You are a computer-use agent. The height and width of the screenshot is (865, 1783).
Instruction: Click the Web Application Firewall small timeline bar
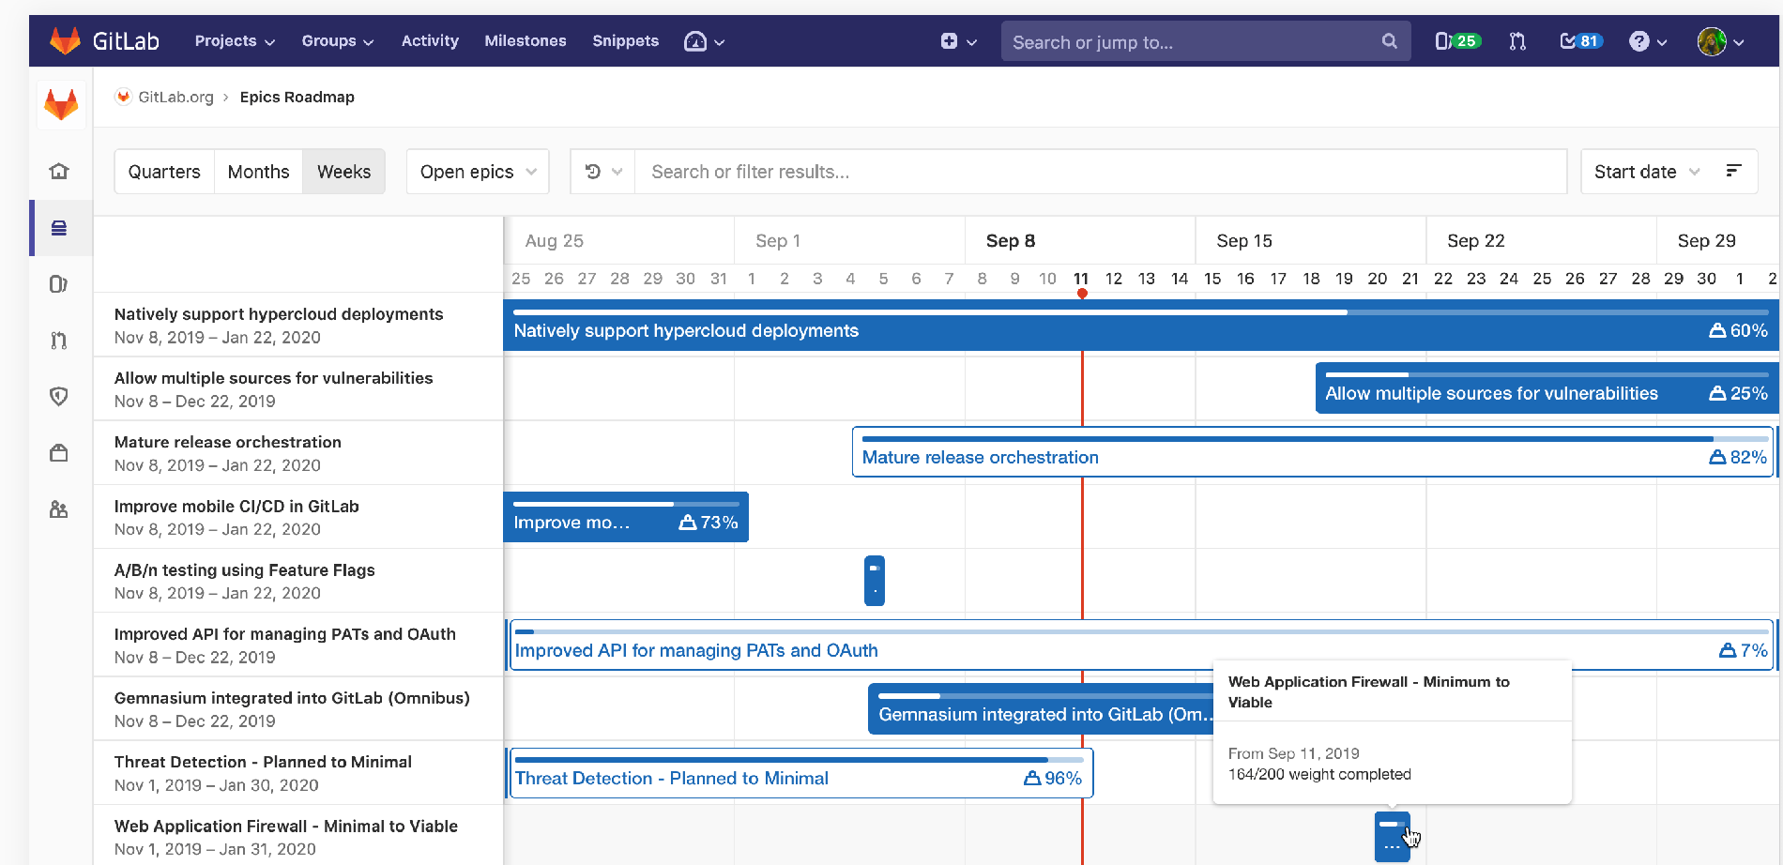tap(1392, 836)
